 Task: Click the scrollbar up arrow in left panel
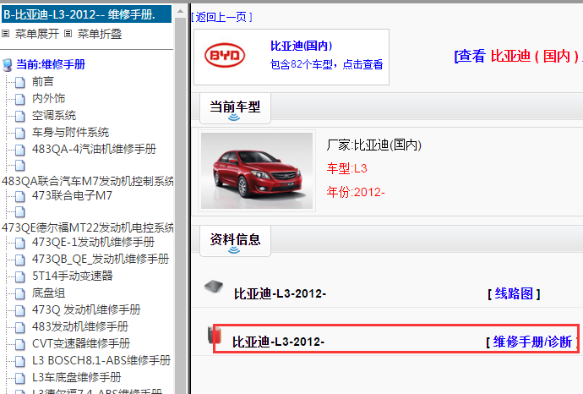pyautogui.click(x=180, y=11)
